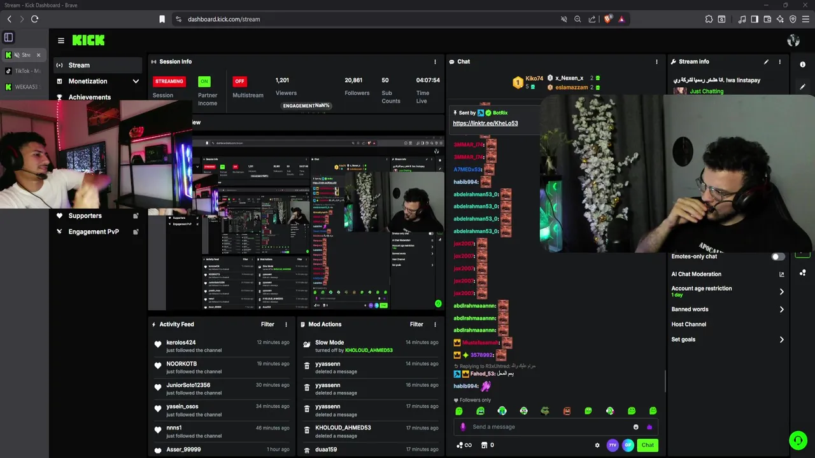Image resolution: width=815 pixels, height=458 pixels.
Task: Open Brave extensions puzzle icon
Action: (x=709, y=19)
